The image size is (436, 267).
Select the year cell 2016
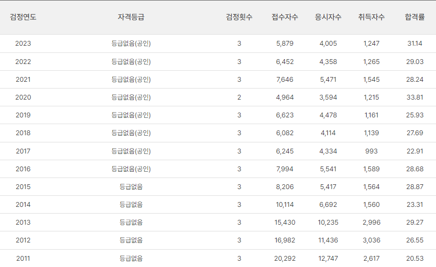coord(23,169)
